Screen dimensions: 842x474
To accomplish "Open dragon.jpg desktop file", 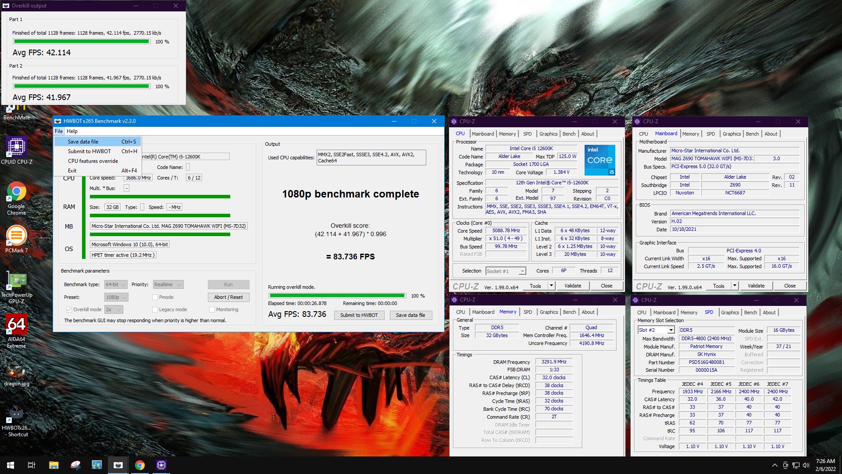I will pyautogui.click(x=17, y=376).
